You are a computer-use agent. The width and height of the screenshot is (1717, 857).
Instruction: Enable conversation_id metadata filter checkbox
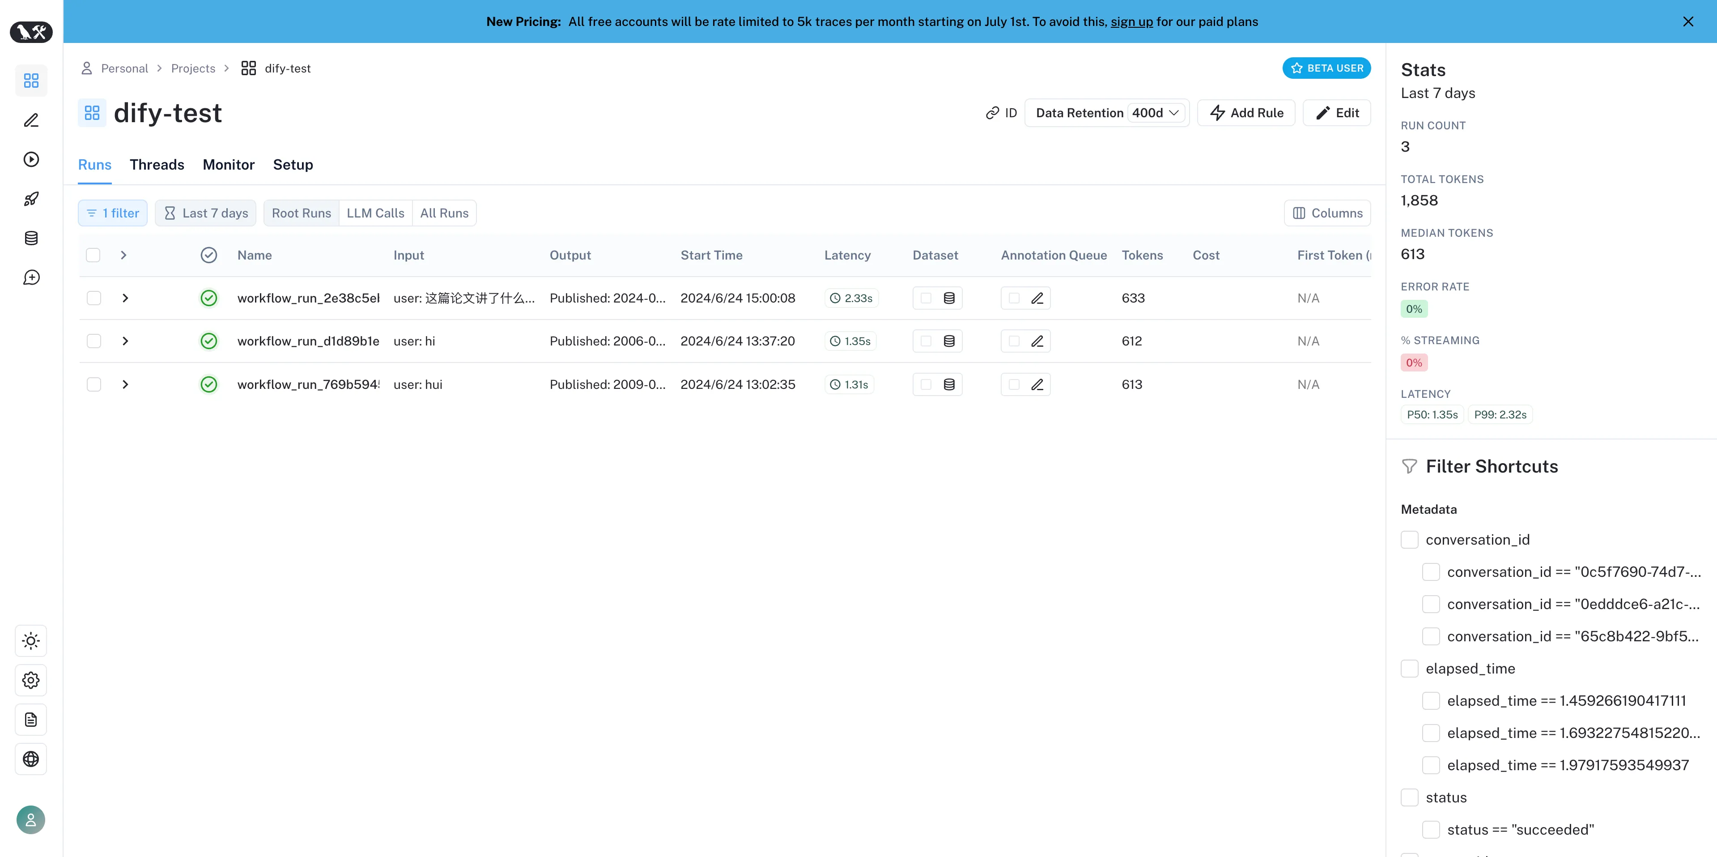(1409, 540)
